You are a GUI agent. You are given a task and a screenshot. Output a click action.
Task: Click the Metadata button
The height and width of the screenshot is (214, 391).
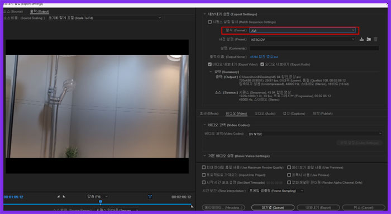point(223,207)
